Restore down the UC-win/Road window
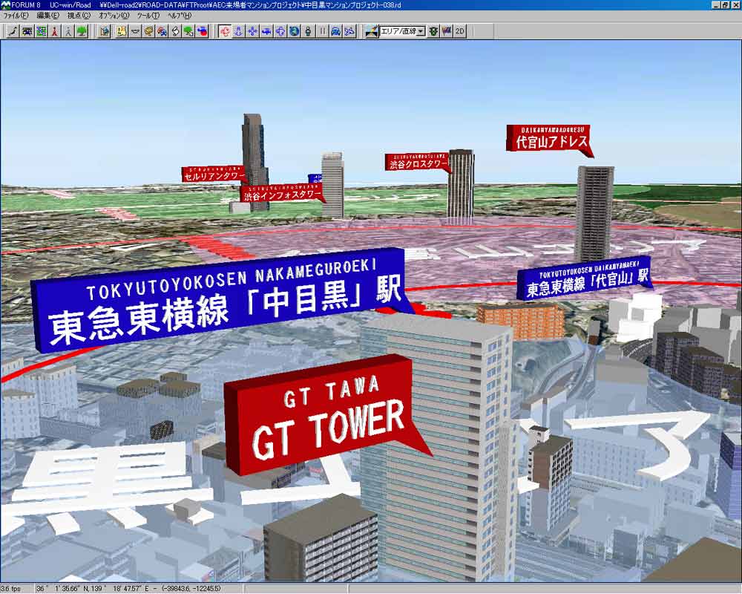 (725, 4)
